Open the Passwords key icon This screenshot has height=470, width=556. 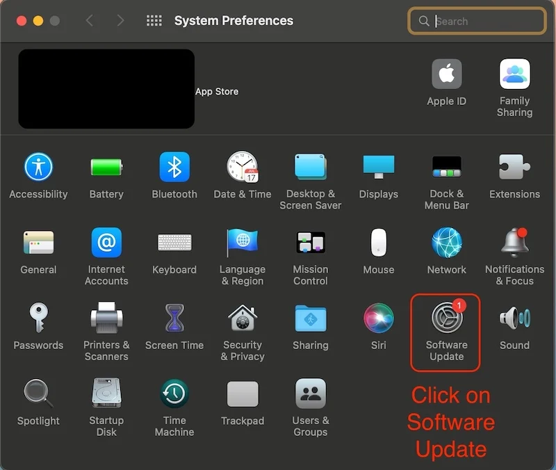[x=38, y=318]
